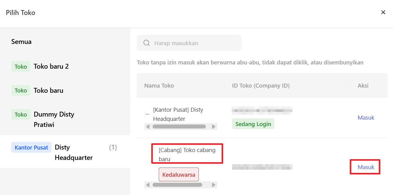Select the Semua category

21,42
